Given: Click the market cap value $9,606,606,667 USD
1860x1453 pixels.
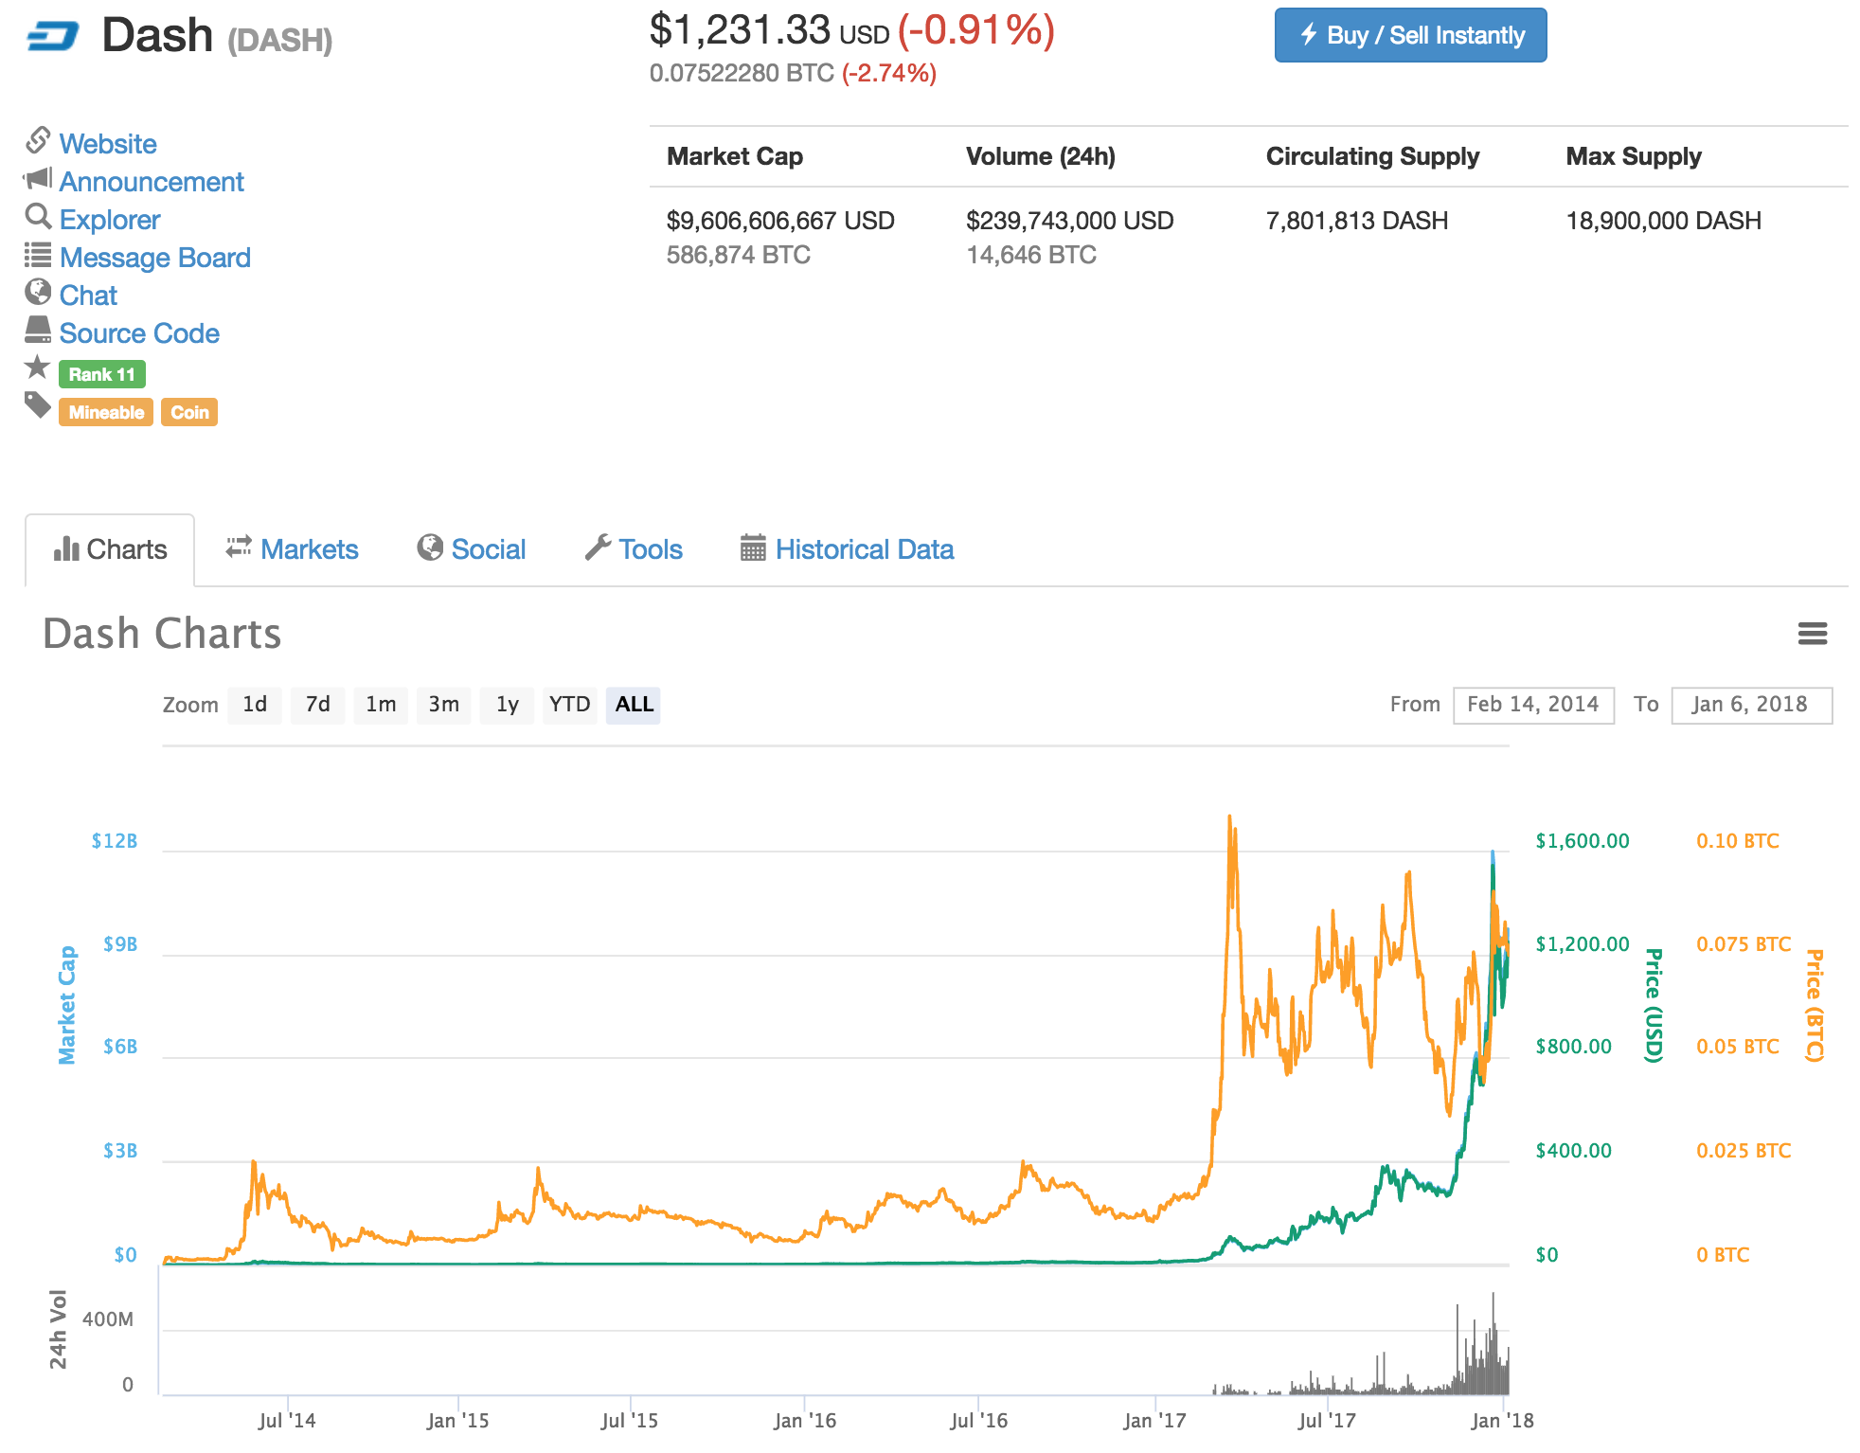Looking at the screenshot, I should [780, 221].
